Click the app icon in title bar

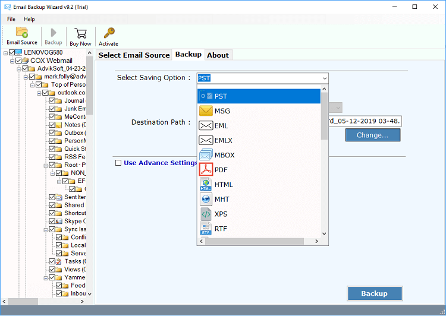(8, 7)
